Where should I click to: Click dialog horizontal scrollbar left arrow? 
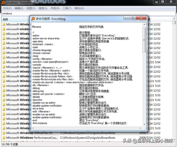coord(33,128)
